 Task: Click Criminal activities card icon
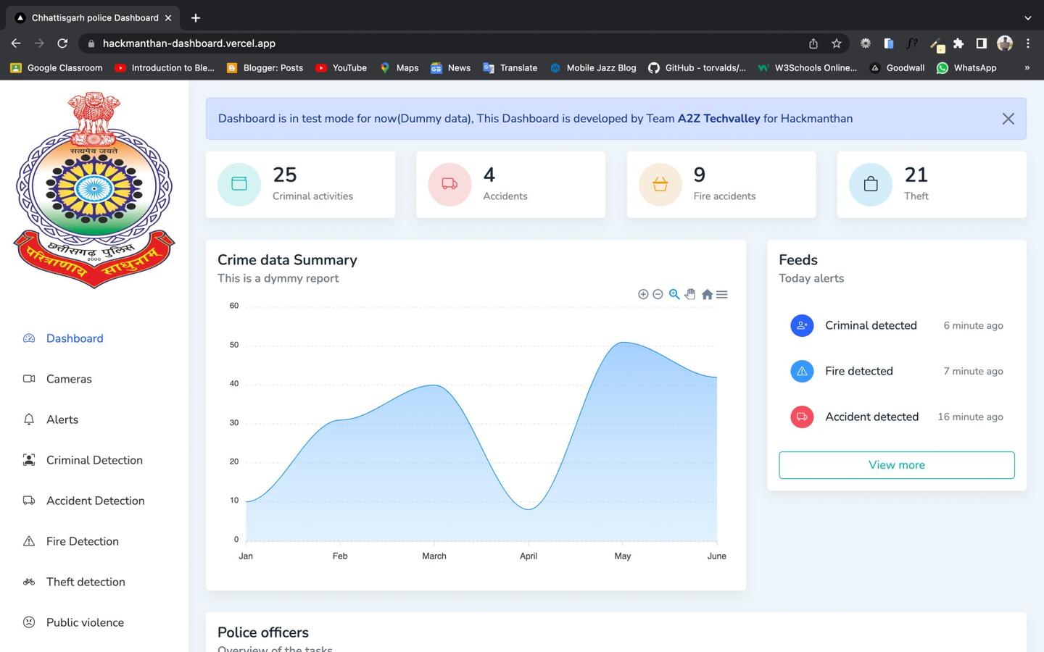point(239,184)
